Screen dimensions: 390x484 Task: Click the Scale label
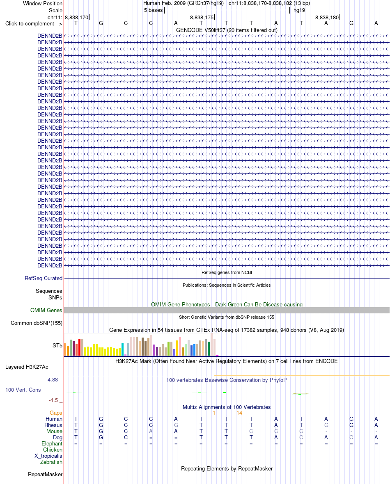[x=55, y=10]
